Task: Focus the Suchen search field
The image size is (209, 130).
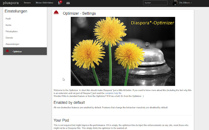Action: [155, 3]
